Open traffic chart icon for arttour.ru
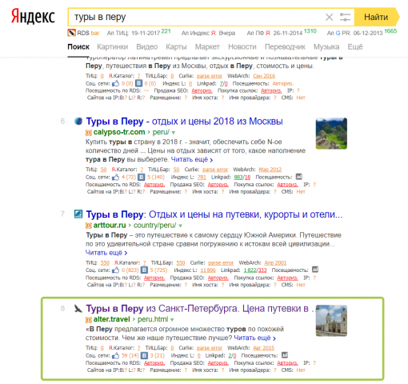Screen dimensions: 408x384 315,270
